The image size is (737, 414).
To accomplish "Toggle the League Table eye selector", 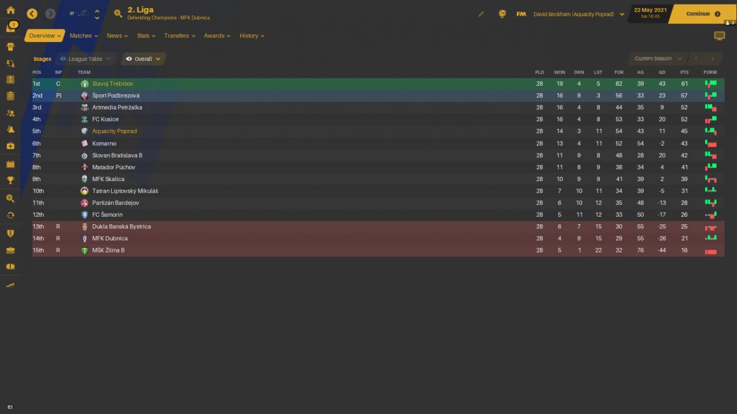I will 86,59.
